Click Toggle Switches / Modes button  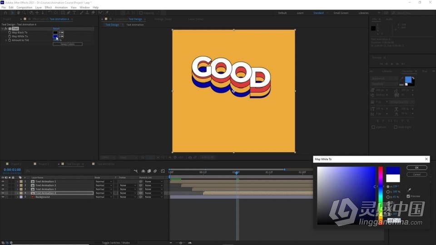click(116, 243)
